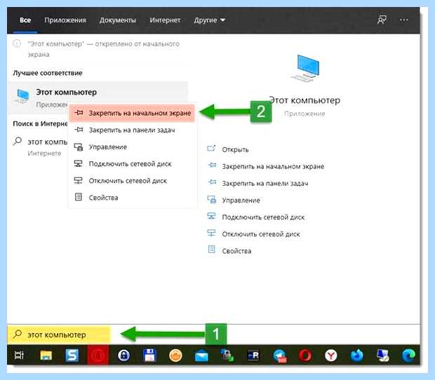Launch the R app in the taskbar
The width and height of the screenshot is (435, 380).
pos(253,355)
